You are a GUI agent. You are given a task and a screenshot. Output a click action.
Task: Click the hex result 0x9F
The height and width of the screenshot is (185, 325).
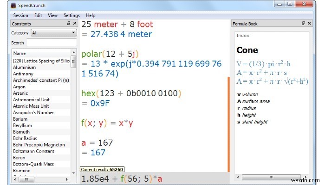click(x=100, y=103)
